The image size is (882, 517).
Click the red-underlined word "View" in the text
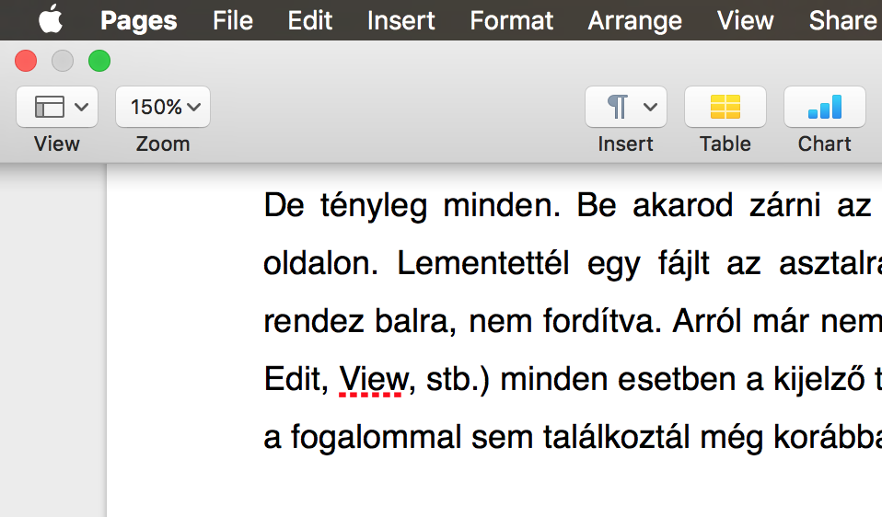373,378
